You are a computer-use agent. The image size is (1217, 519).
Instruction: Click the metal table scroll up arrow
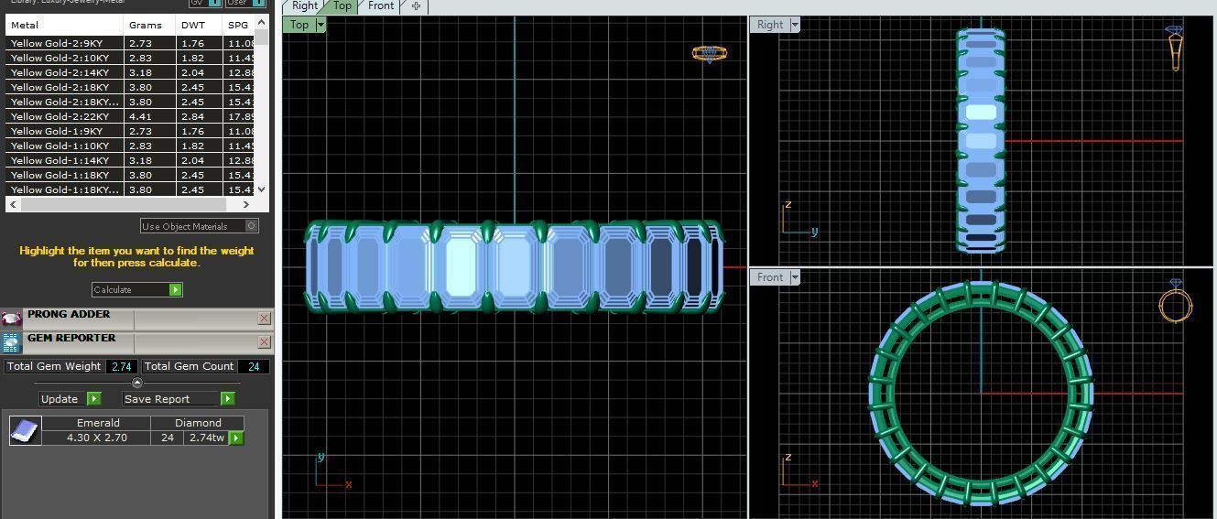pyautogui.click(x=262, y=22)
